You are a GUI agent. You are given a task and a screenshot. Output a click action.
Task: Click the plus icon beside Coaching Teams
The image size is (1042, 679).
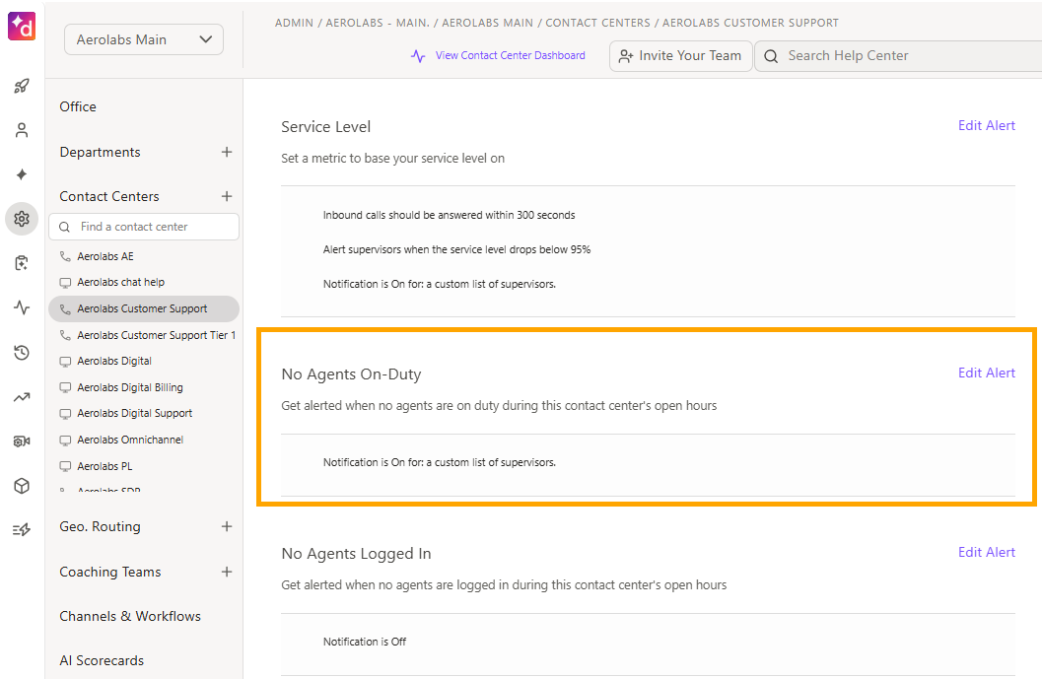227,572
